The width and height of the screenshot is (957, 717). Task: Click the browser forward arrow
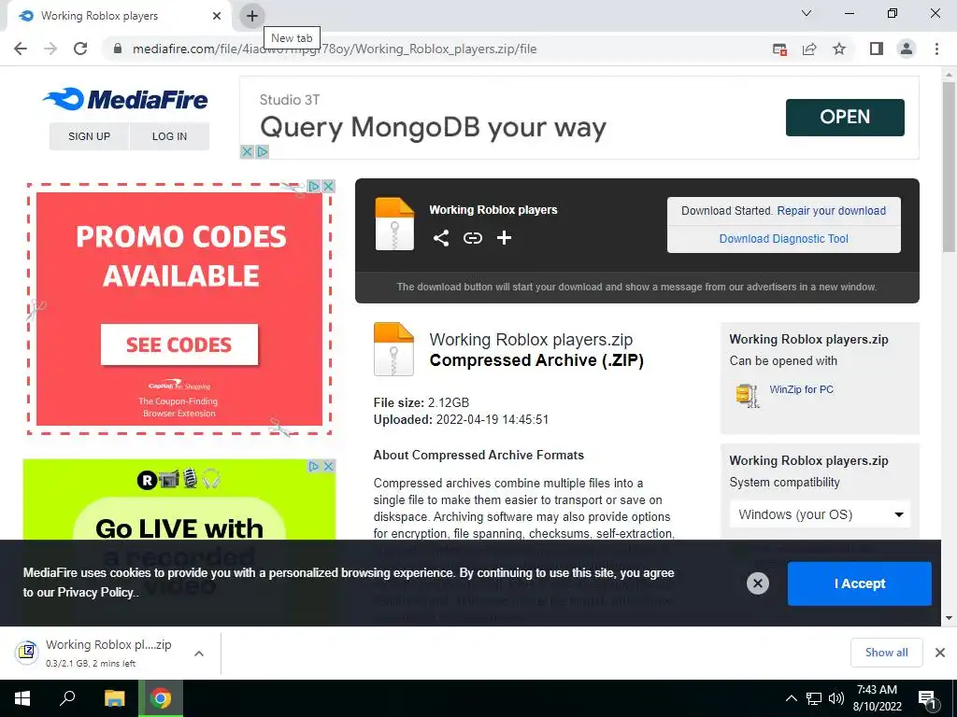tap(50, 49)
